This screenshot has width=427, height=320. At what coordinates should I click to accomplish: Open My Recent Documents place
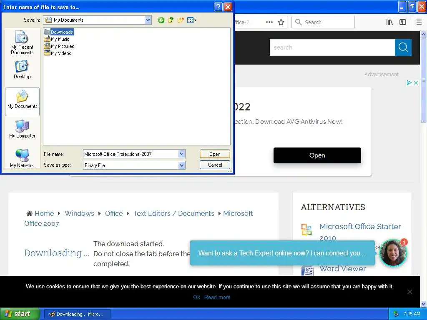tap(22, 42)
